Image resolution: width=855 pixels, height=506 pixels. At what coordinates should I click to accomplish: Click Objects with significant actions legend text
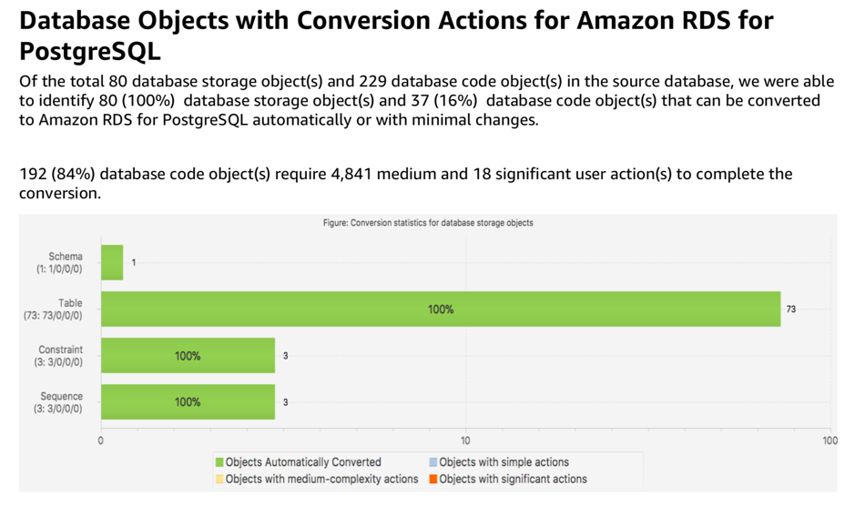[514, 479]
